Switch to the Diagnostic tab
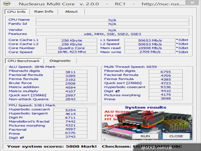201x151 pixels. click(x=60, y=61)
